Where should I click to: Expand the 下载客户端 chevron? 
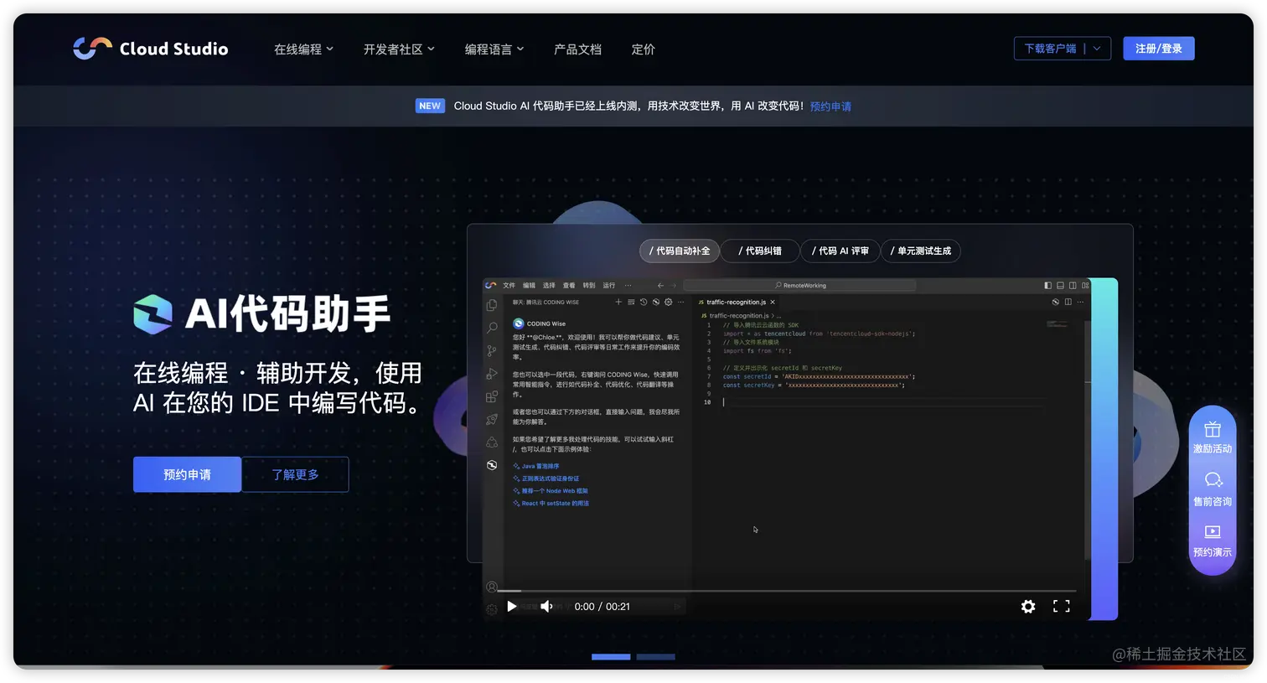point(1098,48)
